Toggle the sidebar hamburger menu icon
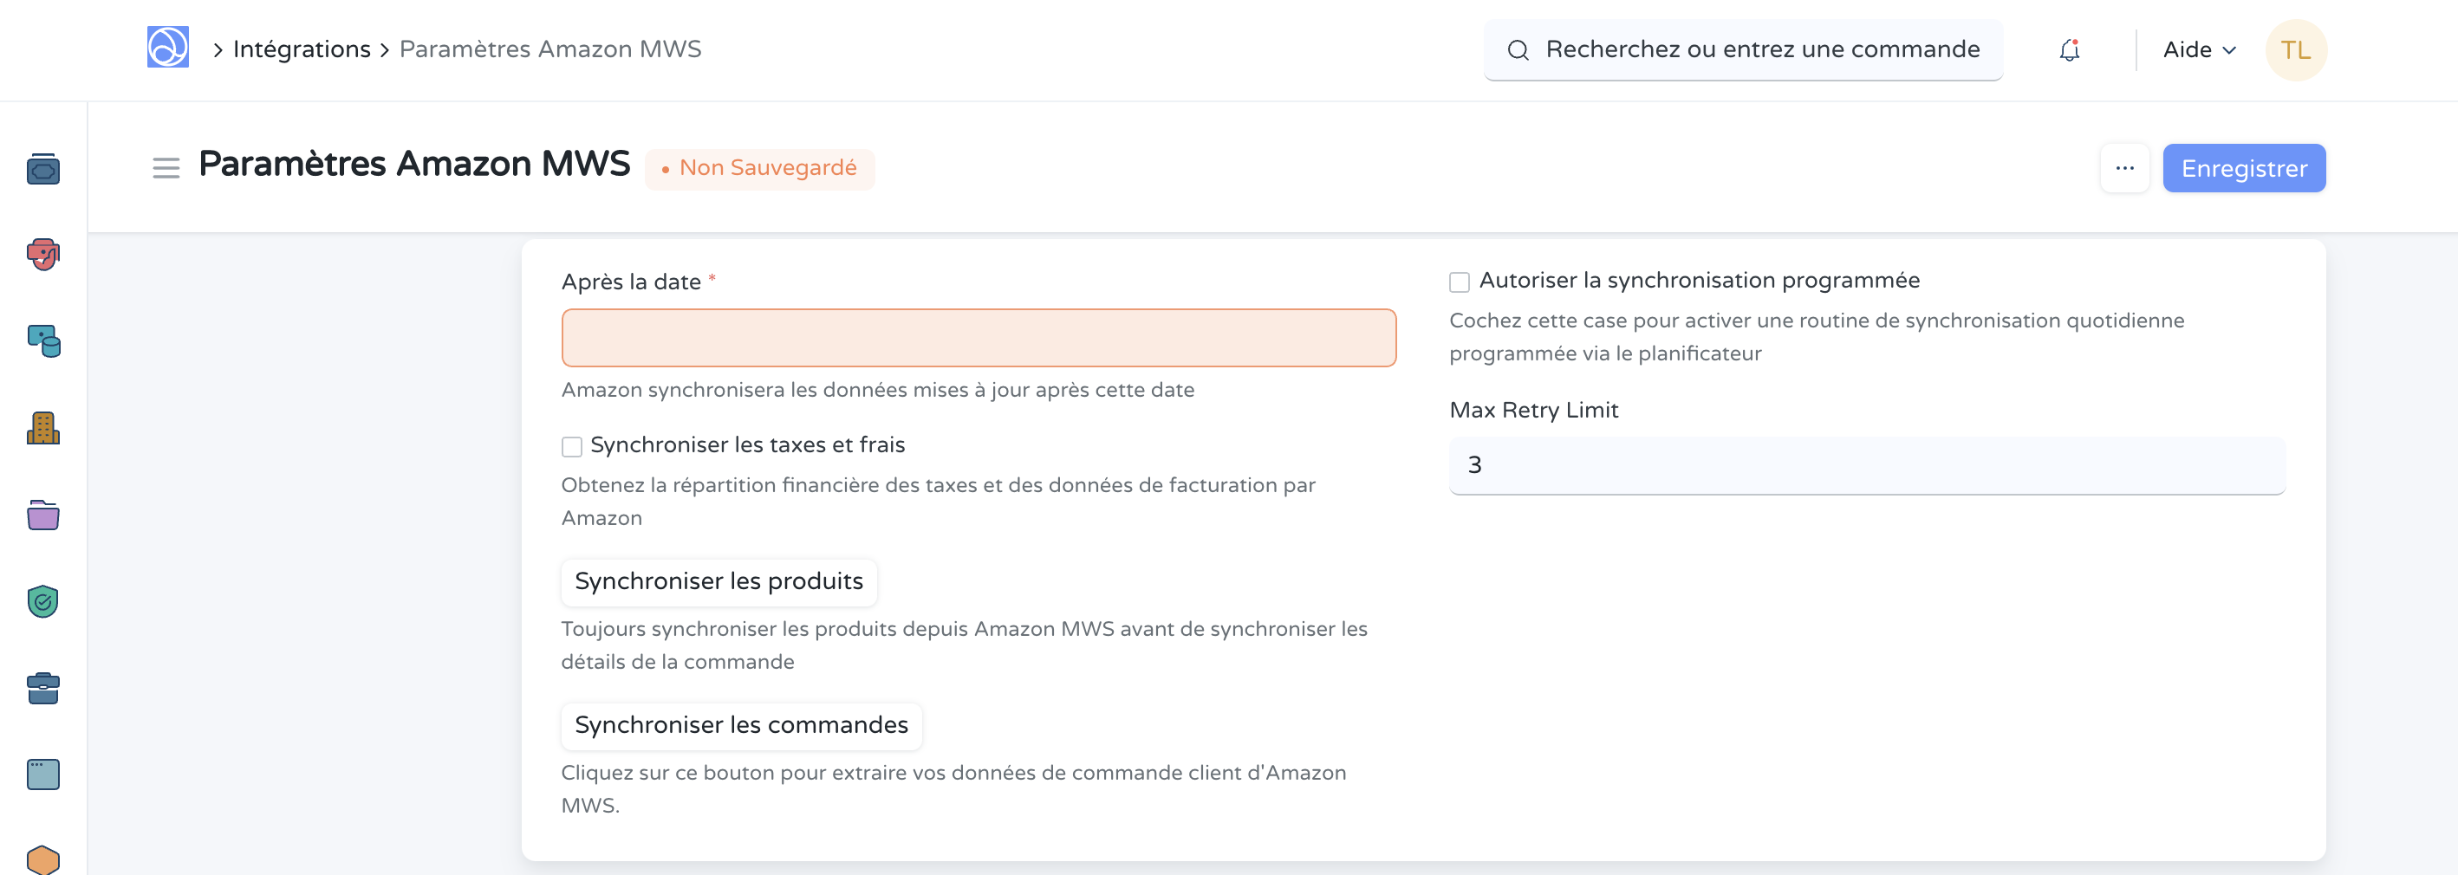Viewport: 2458px width, 875px height. point(166,168)
